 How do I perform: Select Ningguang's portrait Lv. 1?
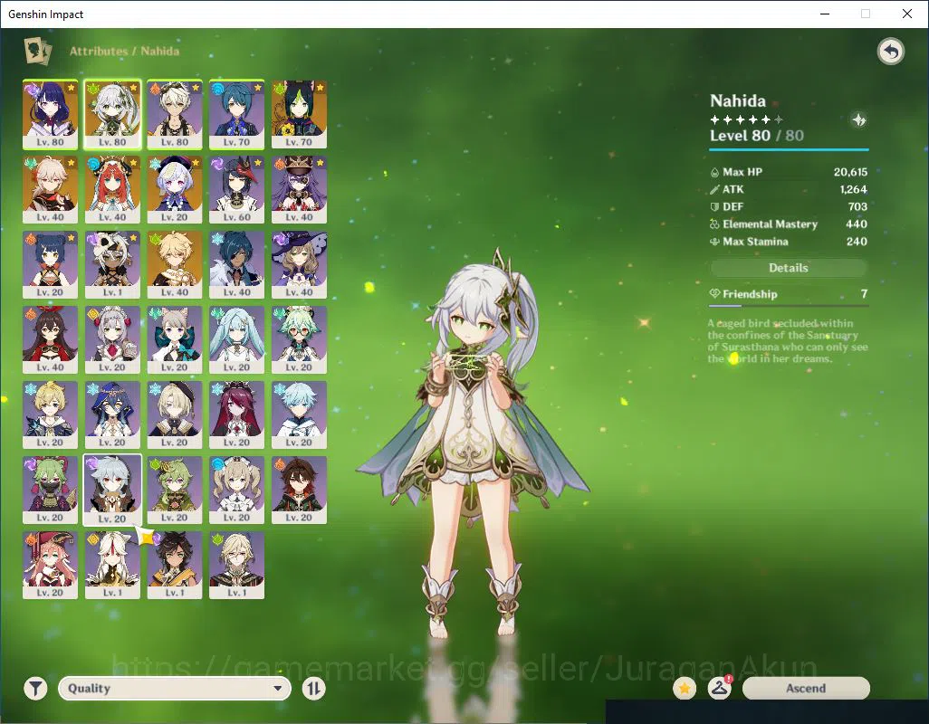(112, 566)
